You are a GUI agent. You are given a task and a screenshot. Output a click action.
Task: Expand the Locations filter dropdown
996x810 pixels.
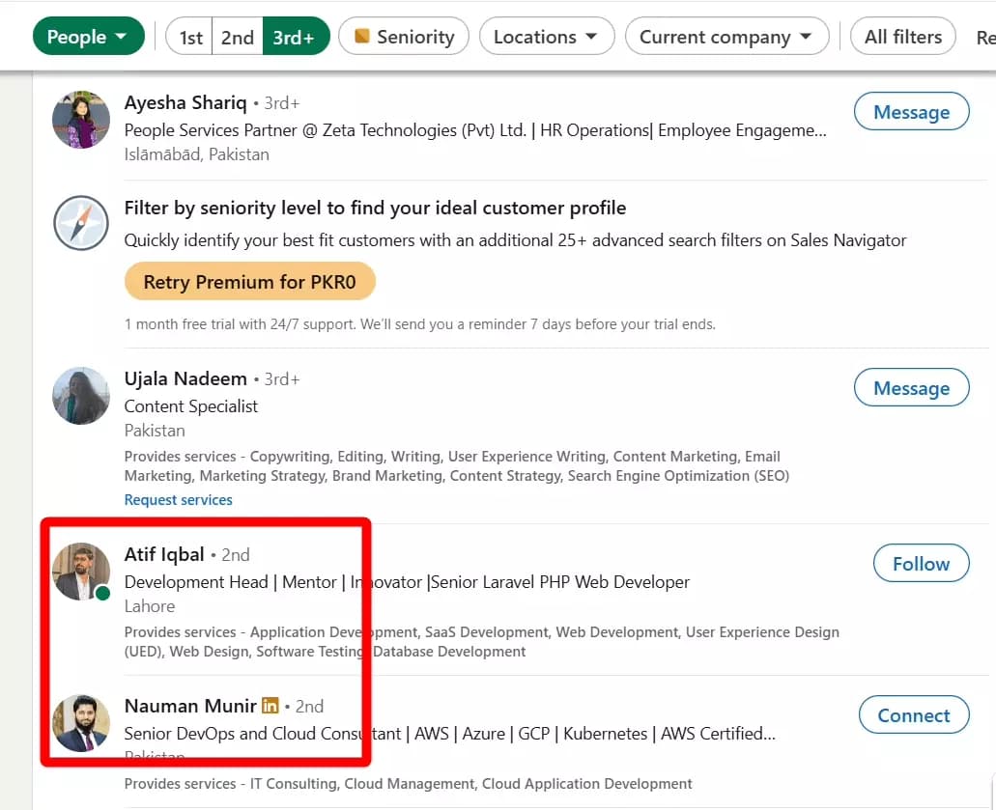pos(547,36)
